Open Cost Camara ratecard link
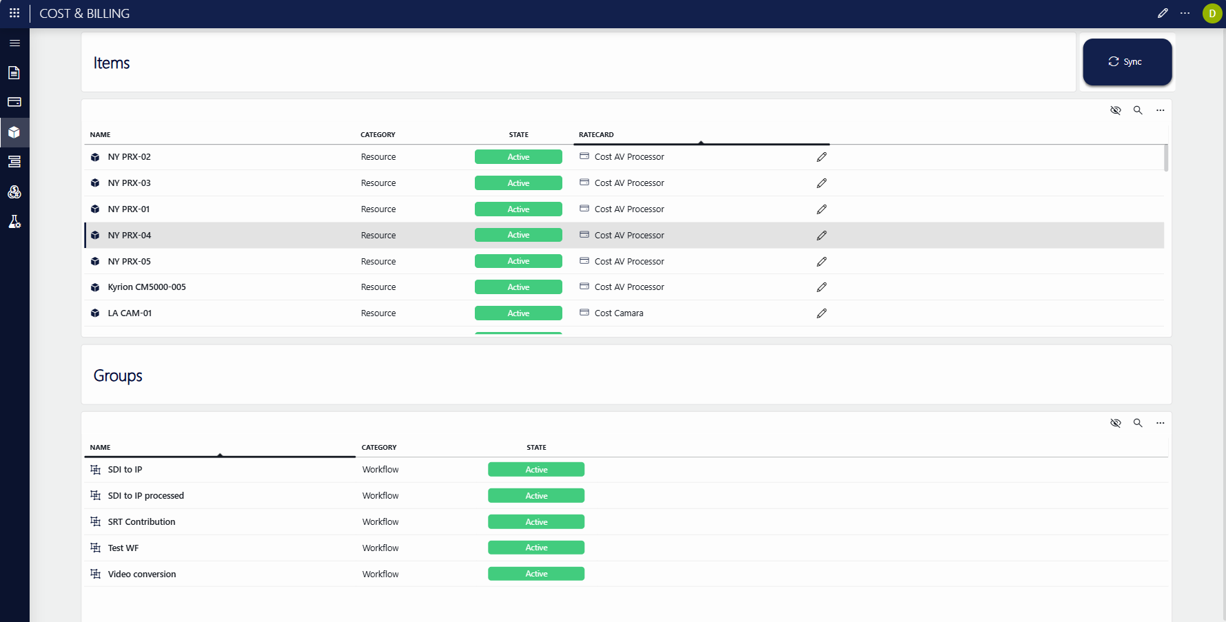 coord(619,313)
